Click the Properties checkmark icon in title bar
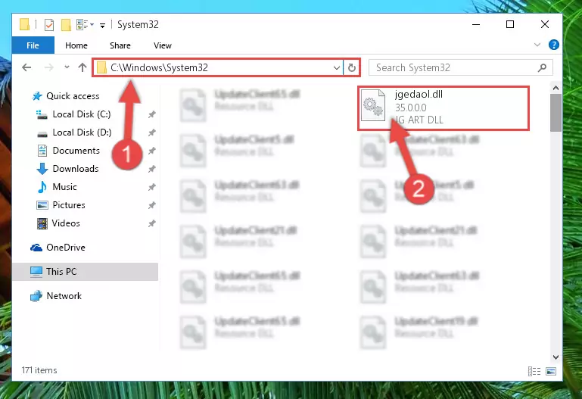Viewport: 582px width, 399px height. click(48, 25)
